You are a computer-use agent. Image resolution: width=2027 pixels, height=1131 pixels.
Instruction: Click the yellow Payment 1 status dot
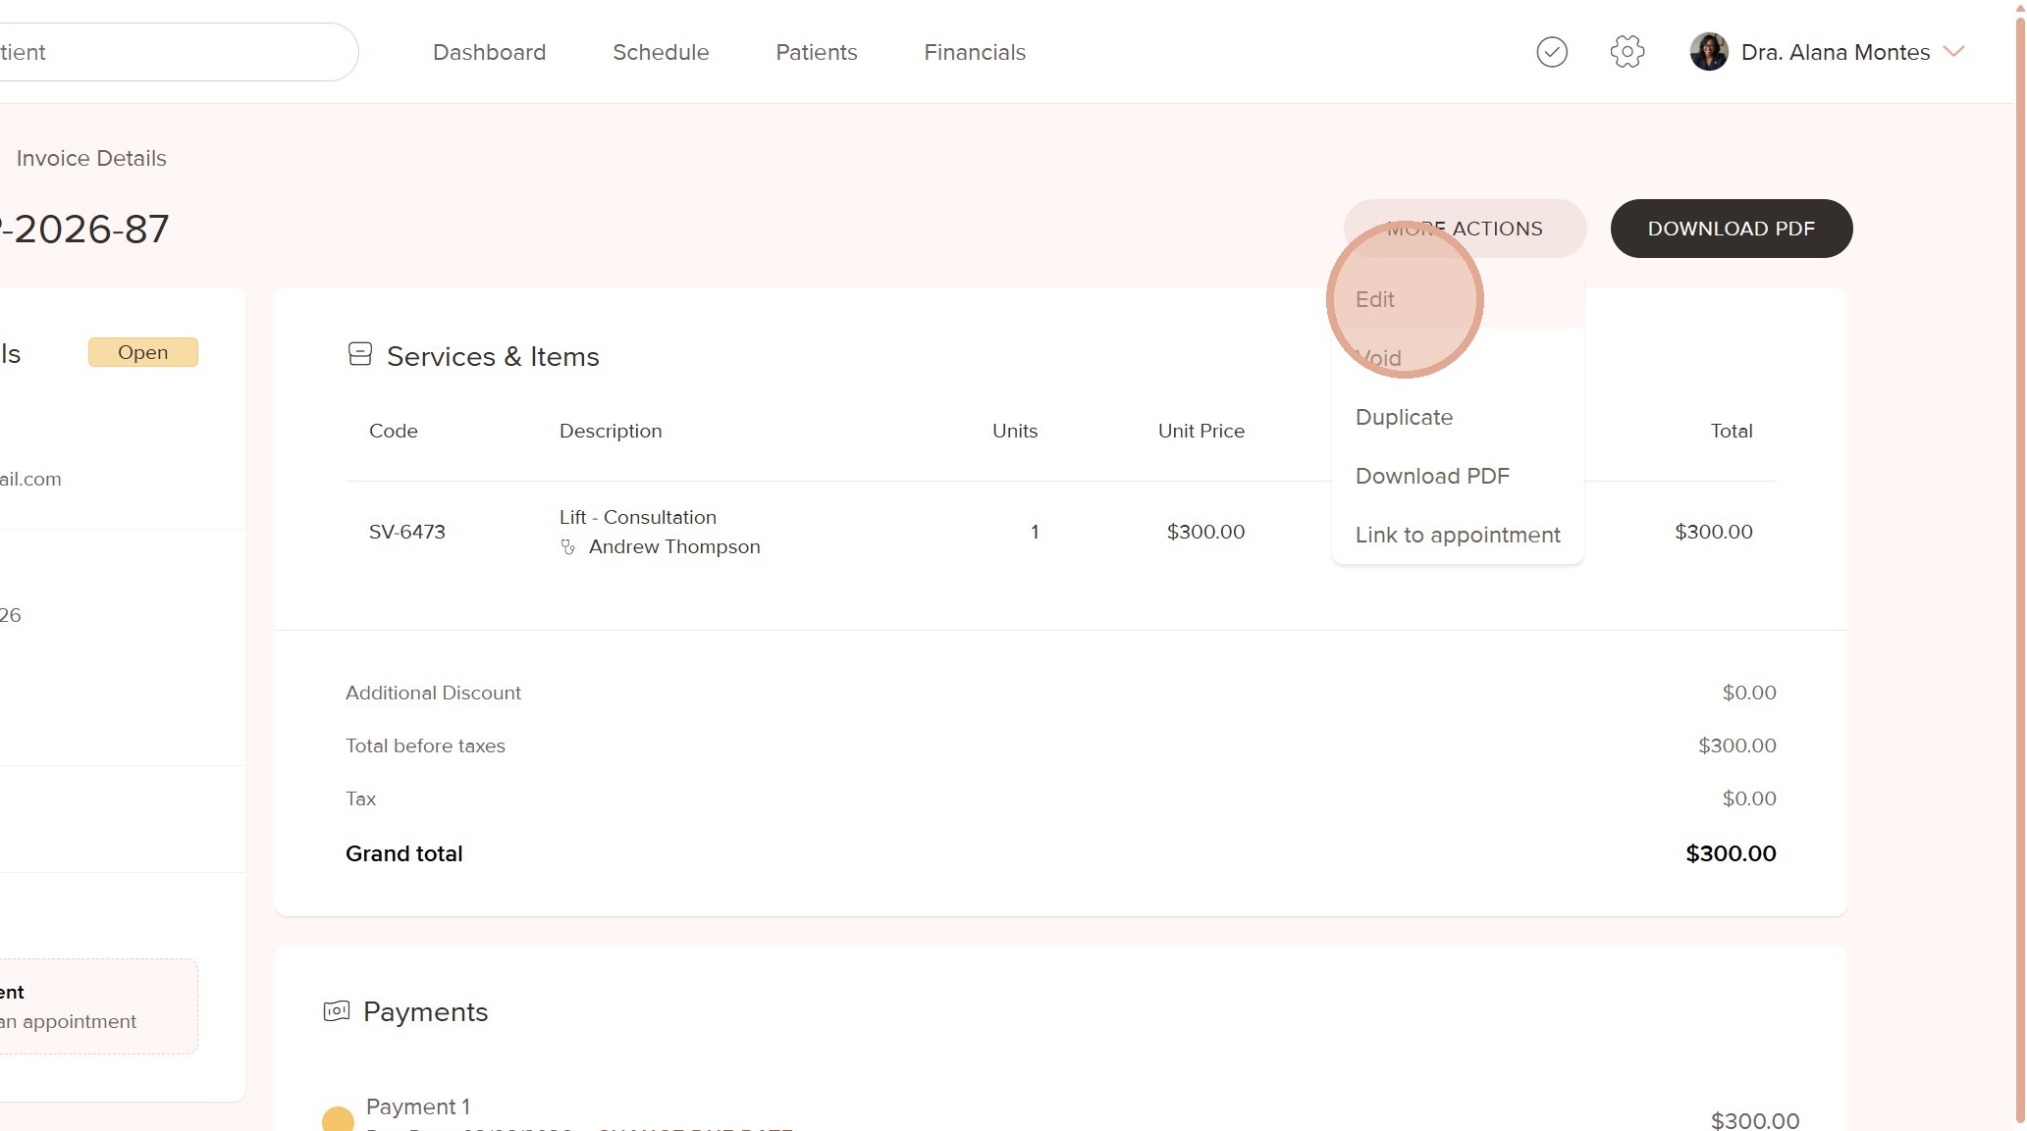[x=338, y=1119]
